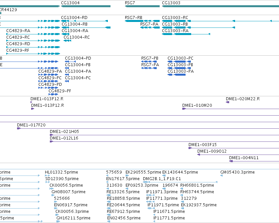
Task: Click the CG13003-RC transcript label
Action: [175, 18]
